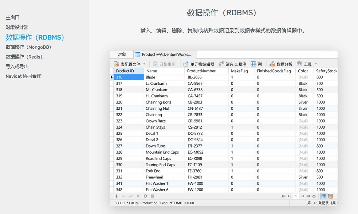This screenshot has width=358, height=214.
Task: Click the 列 columns toolbar button
Action: [256, 64]
